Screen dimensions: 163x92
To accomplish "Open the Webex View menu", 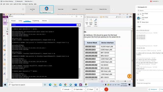I will pyautogui.click(x=11, y=4).
